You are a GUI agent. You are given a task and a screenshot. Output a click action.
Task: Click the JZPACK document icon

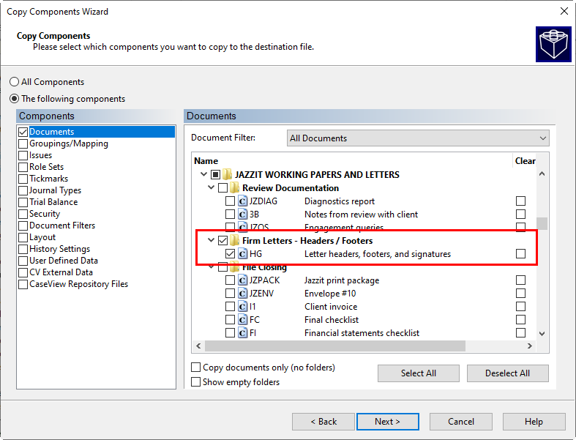pyautogui.click(x=242, y=280)
